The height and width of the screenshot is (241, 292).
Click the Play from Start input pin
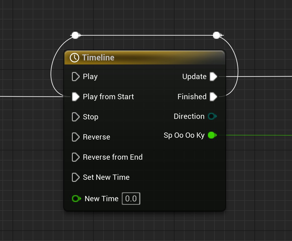coord(76,97)
